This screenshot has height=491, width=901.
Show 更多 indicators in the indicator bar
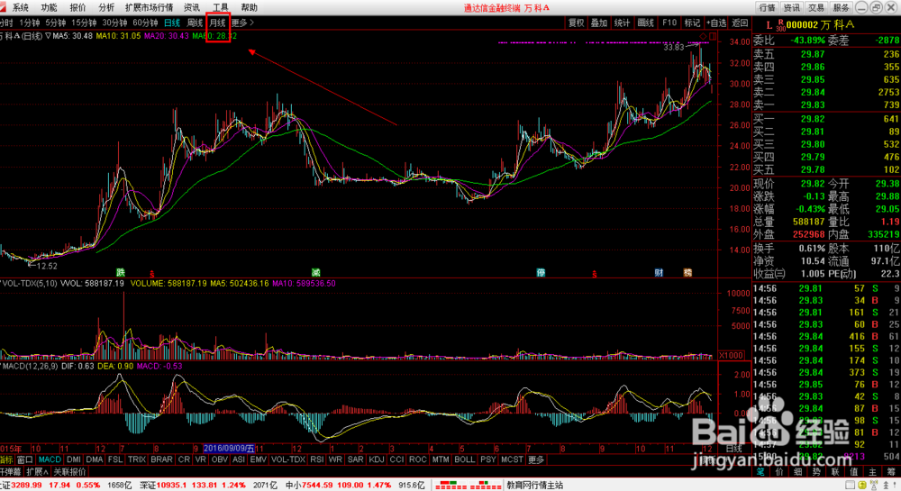point(535,459)
